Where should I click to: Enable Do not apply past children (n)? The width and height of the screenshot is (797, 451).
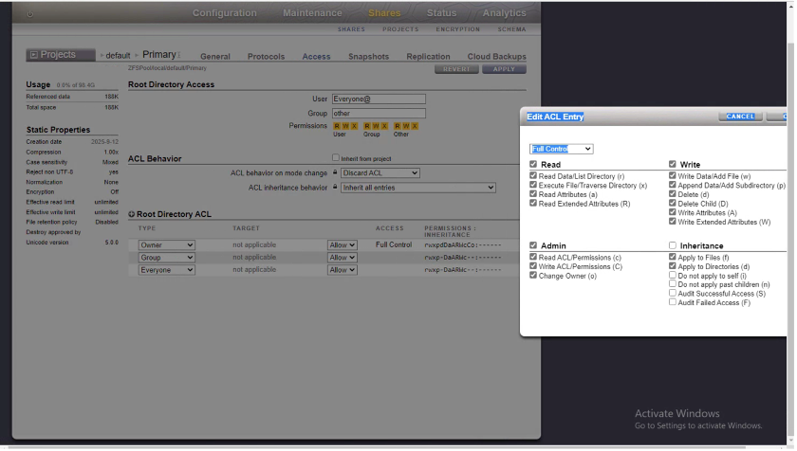tap(673, 284)
